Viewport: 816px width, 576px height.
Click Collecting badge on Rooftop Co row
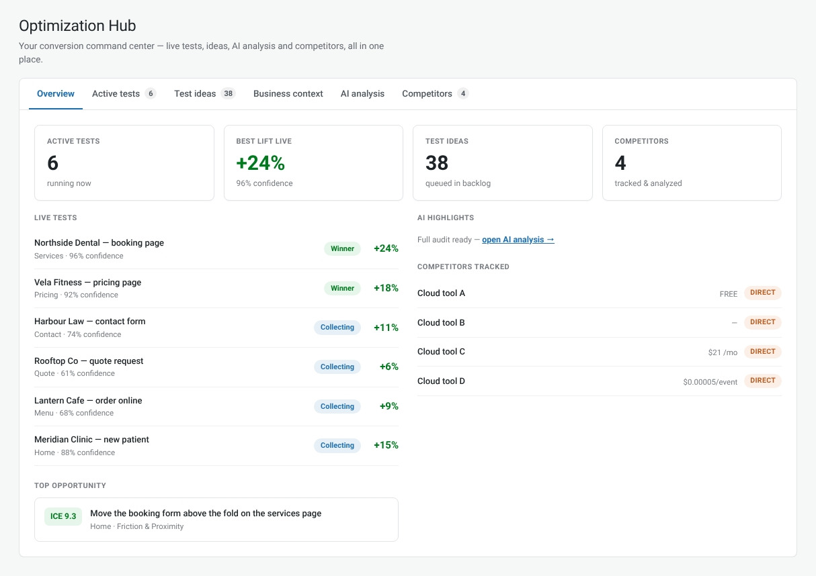pos(337,367)
